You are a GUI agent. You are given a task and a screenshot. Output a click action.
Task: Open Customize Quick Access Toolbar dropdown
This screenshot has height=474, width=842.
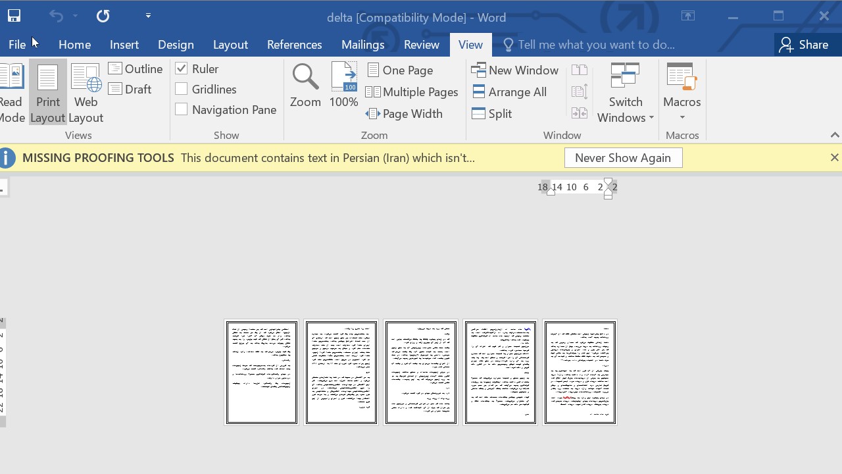(x=148, y=16)
